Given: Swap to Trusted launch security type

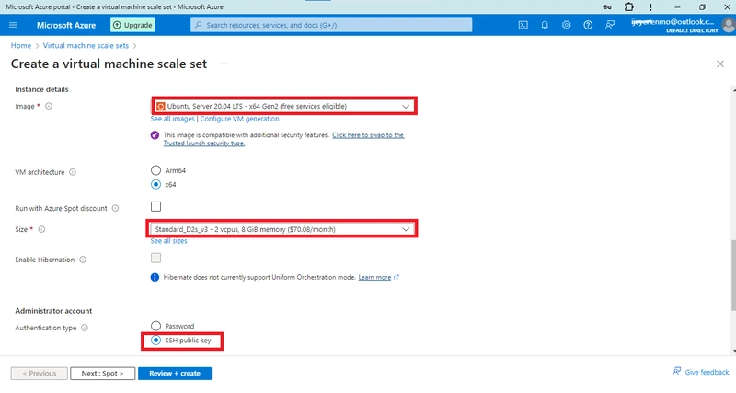Looking at the screenshot, I should [283, 139].
